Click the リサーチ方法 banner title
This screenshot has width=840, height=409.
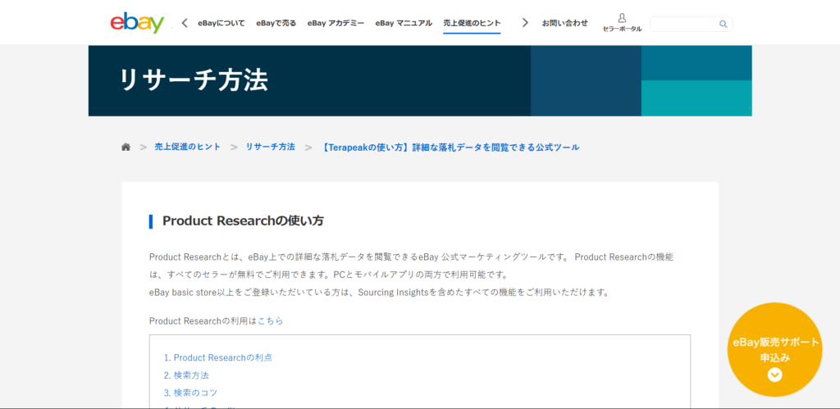tap(194, 80)
